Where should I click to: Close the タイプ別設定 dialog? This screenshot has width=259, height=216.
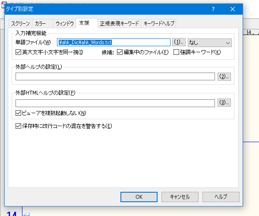[x=233, y=9]
